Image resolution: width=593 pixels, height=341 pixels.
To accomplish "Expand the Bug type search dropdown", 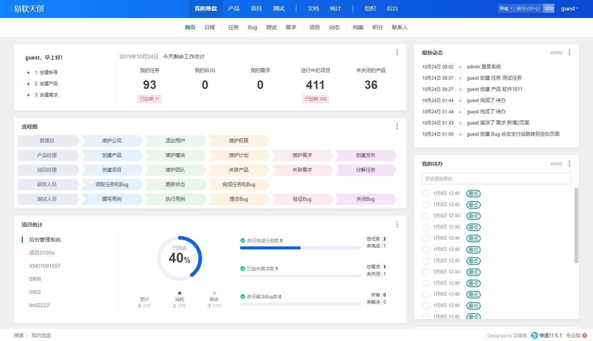I will (506, 8).
